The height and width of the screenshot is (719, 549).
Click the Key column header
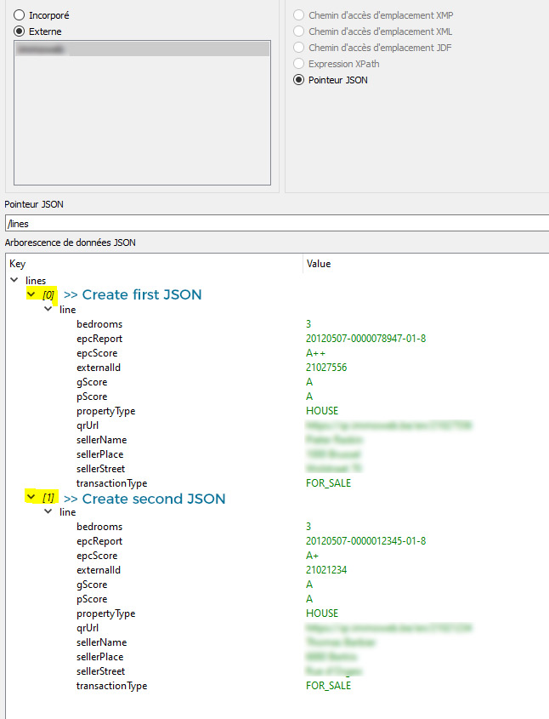tap(17, 264)
